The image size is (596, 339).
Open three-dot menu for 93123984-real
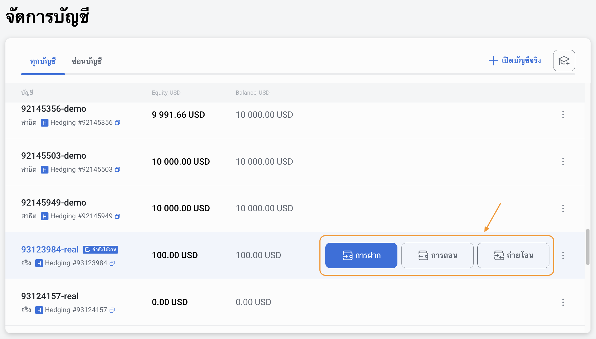tap(563, 255)
